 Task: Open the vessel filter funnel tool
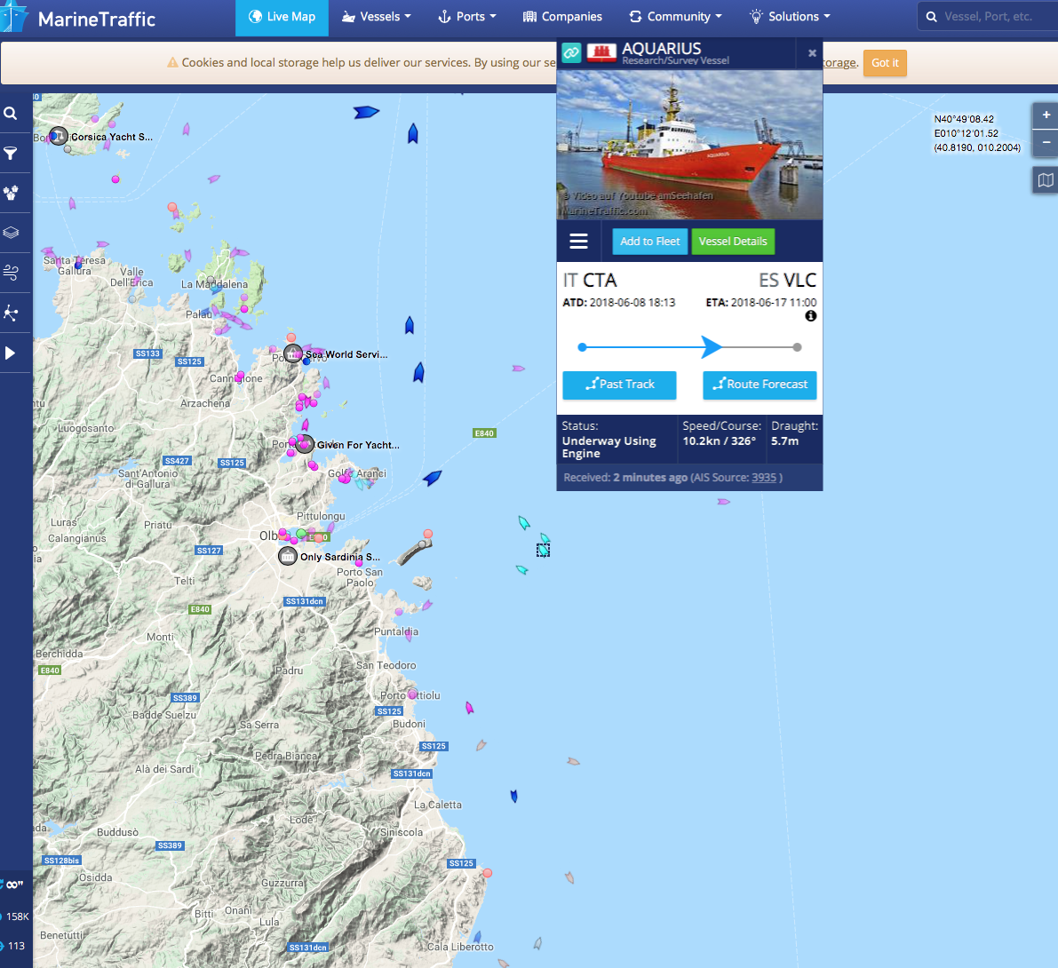tap(11, 154)
